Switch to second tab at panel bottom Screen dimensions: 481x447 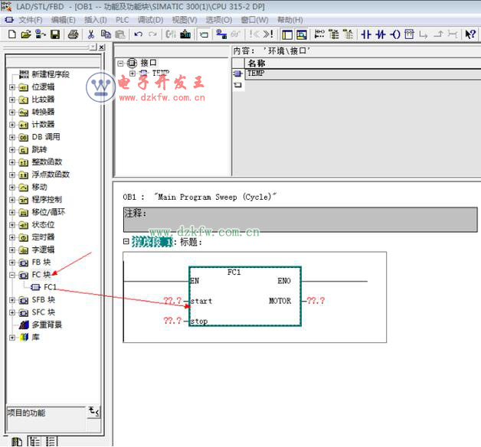tap(34, 442)
